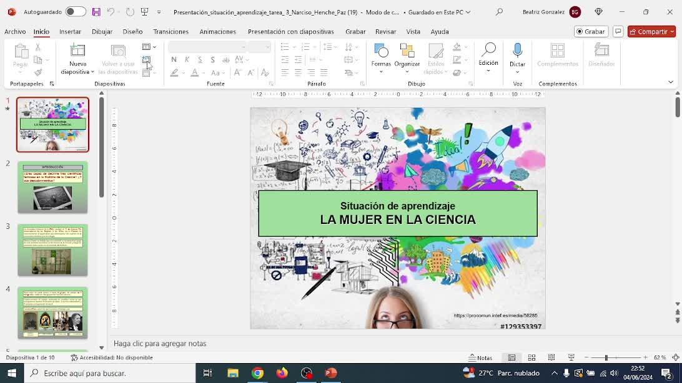Open the Formas shapes gallery
This screenshot has height=383, width=682.
[x=380, y=52]
